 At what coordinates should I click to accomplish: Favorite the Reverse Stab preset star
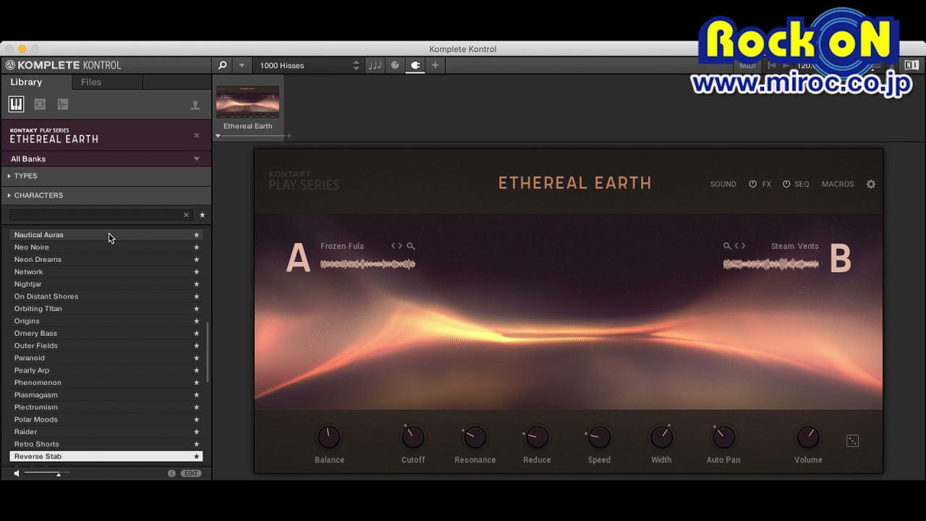click(196, 457)
